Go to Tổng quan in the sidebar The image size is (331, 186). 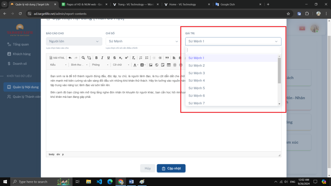pos(21,44)
